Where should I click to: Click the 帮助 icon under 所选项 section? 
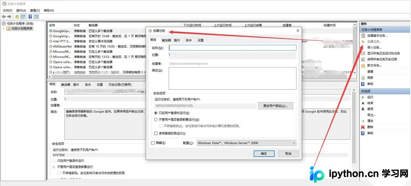coord(363,133)
